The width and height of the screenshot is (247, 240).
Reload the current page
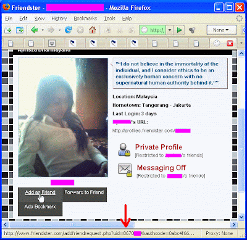(x=69, y=30)
